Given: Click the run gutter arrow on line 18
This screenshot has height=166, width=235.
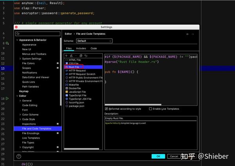Looking at the screenshot, I should coord(7,98).
